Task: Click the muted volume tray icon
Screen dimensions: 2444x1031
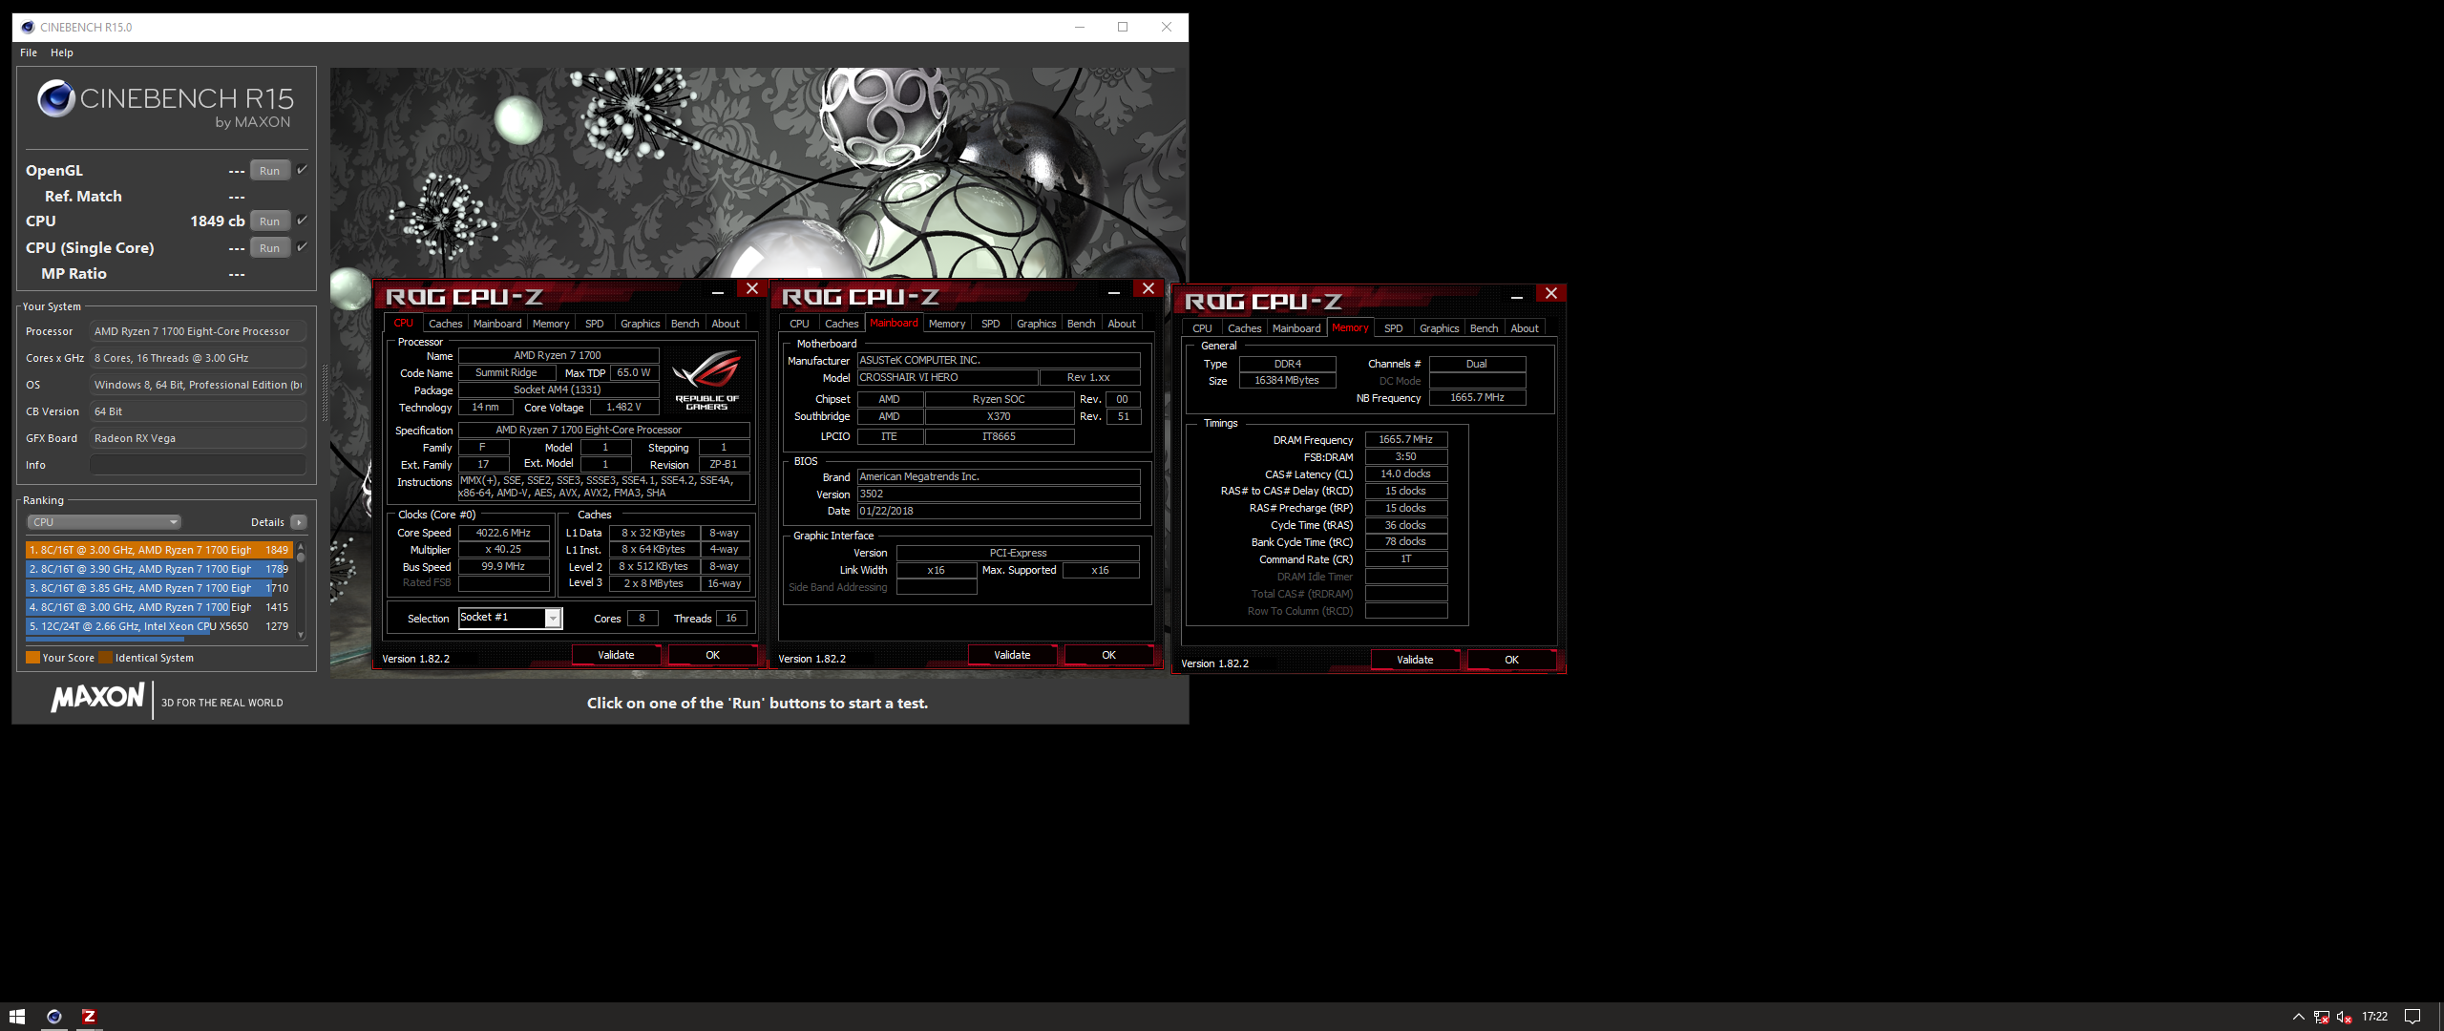Action: pos(2344,1017)
